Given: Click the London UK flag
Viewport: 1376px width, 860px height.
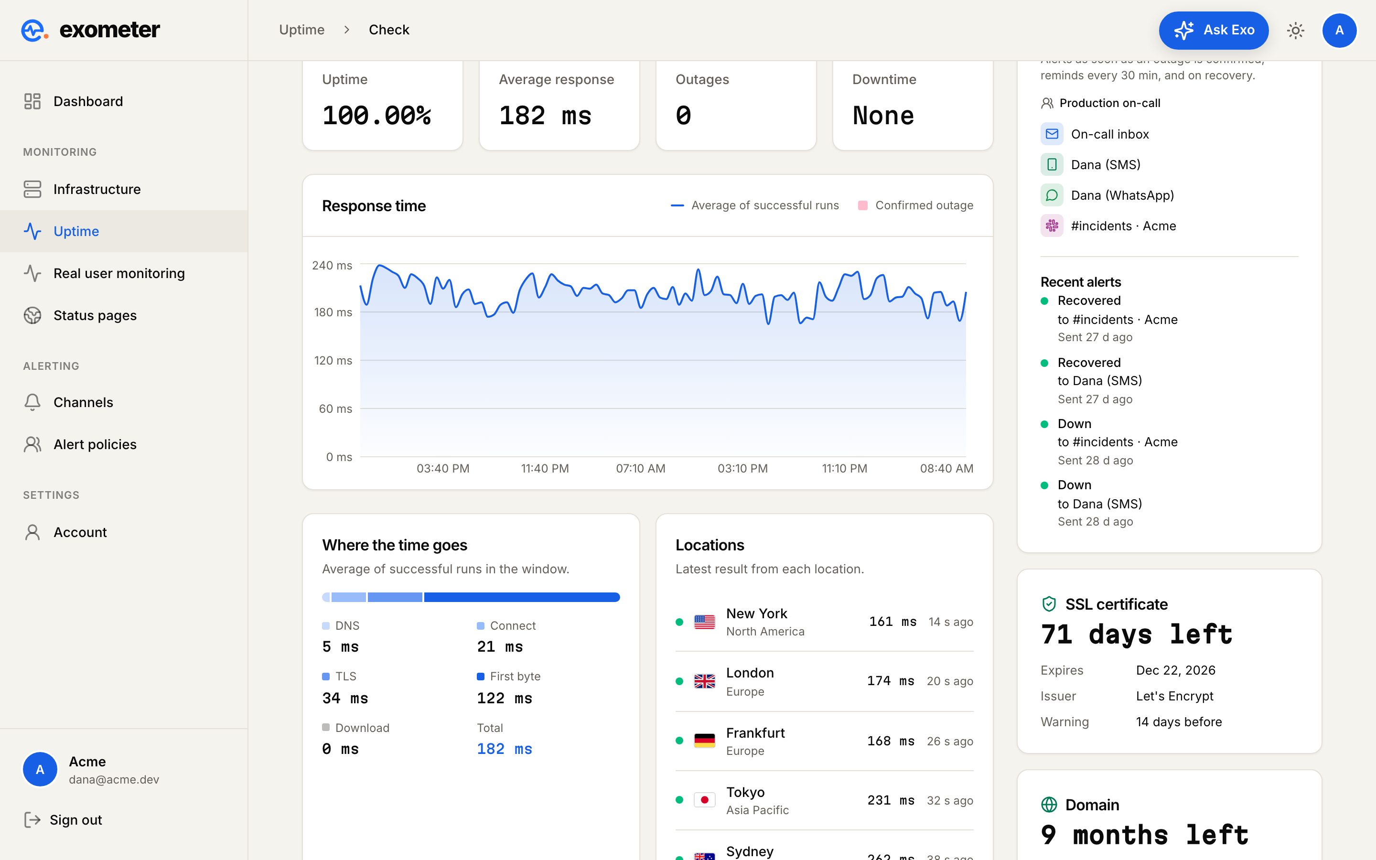Looking at the screenshot, I should point(705,681).
